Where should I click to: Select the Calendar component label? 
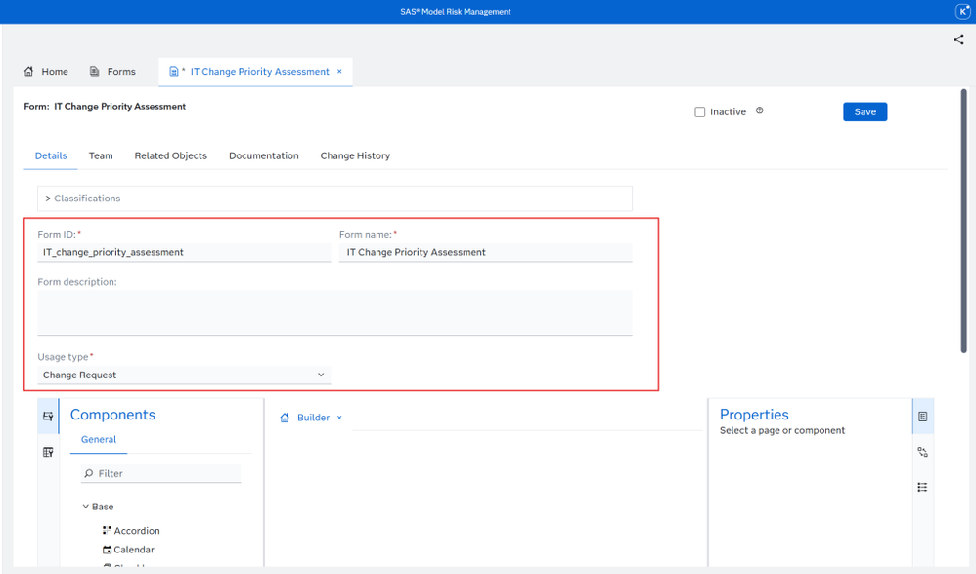click(134, 550)
